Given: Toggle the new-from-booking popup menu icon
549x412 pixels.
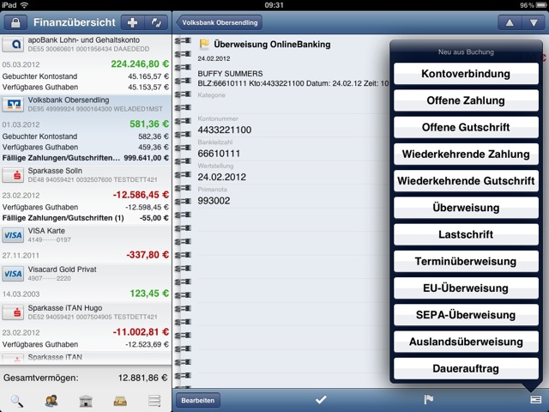Looking at the screenshot, I should [x=534, y=399].
